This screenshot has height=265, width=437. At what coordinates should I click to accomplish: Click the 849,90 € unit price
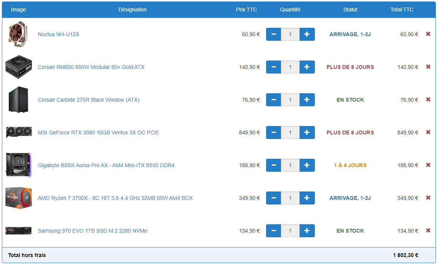tap(249, 132)
